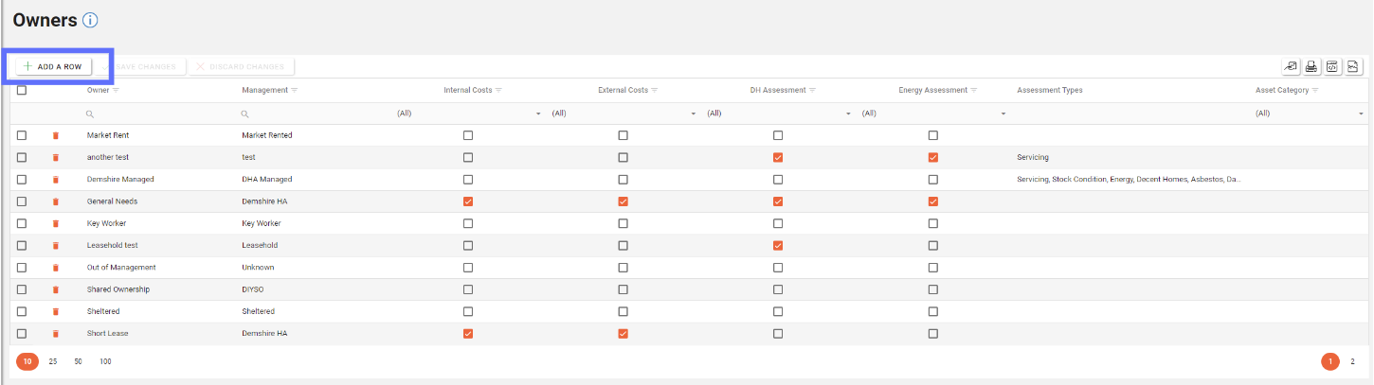The height and width of the screenshot is (385, 1374).
Task: Click the print icon in the grid toolbar
Action: tap(1311, 66)
